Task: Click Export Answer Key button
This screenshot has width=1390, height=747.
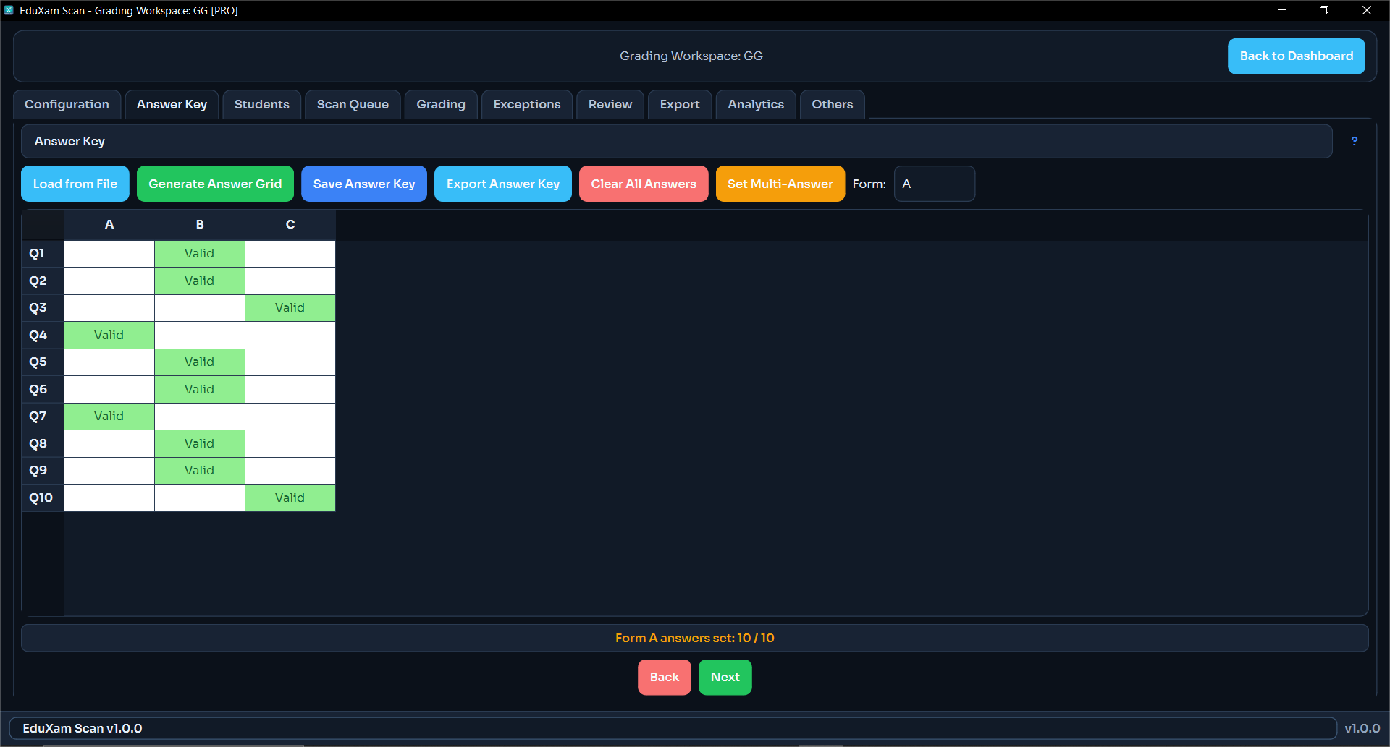Action: coord(502,184)
